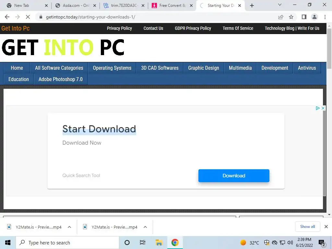
Task: Click the Type here to search box
Action: pos(67,243)
